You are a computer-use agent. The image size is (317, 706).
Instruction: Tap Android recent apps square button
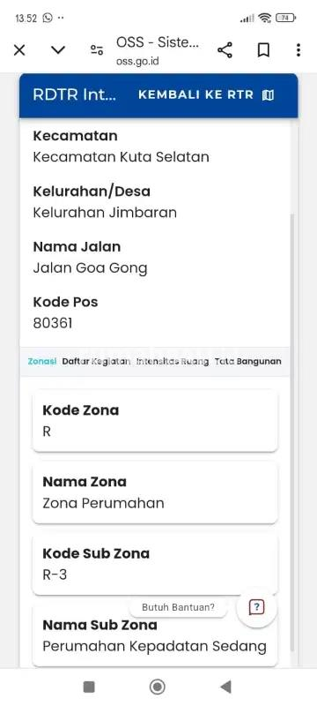tap(89, 687)
